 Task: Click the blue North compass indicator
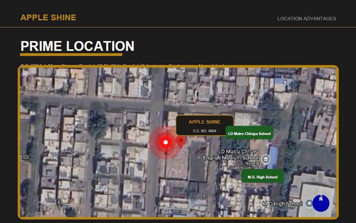(x=321, y=203)
